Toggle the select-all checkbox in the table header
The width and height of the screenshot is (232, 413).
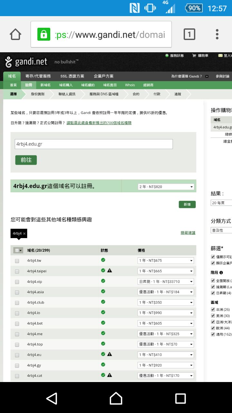[x=17, y=250]
